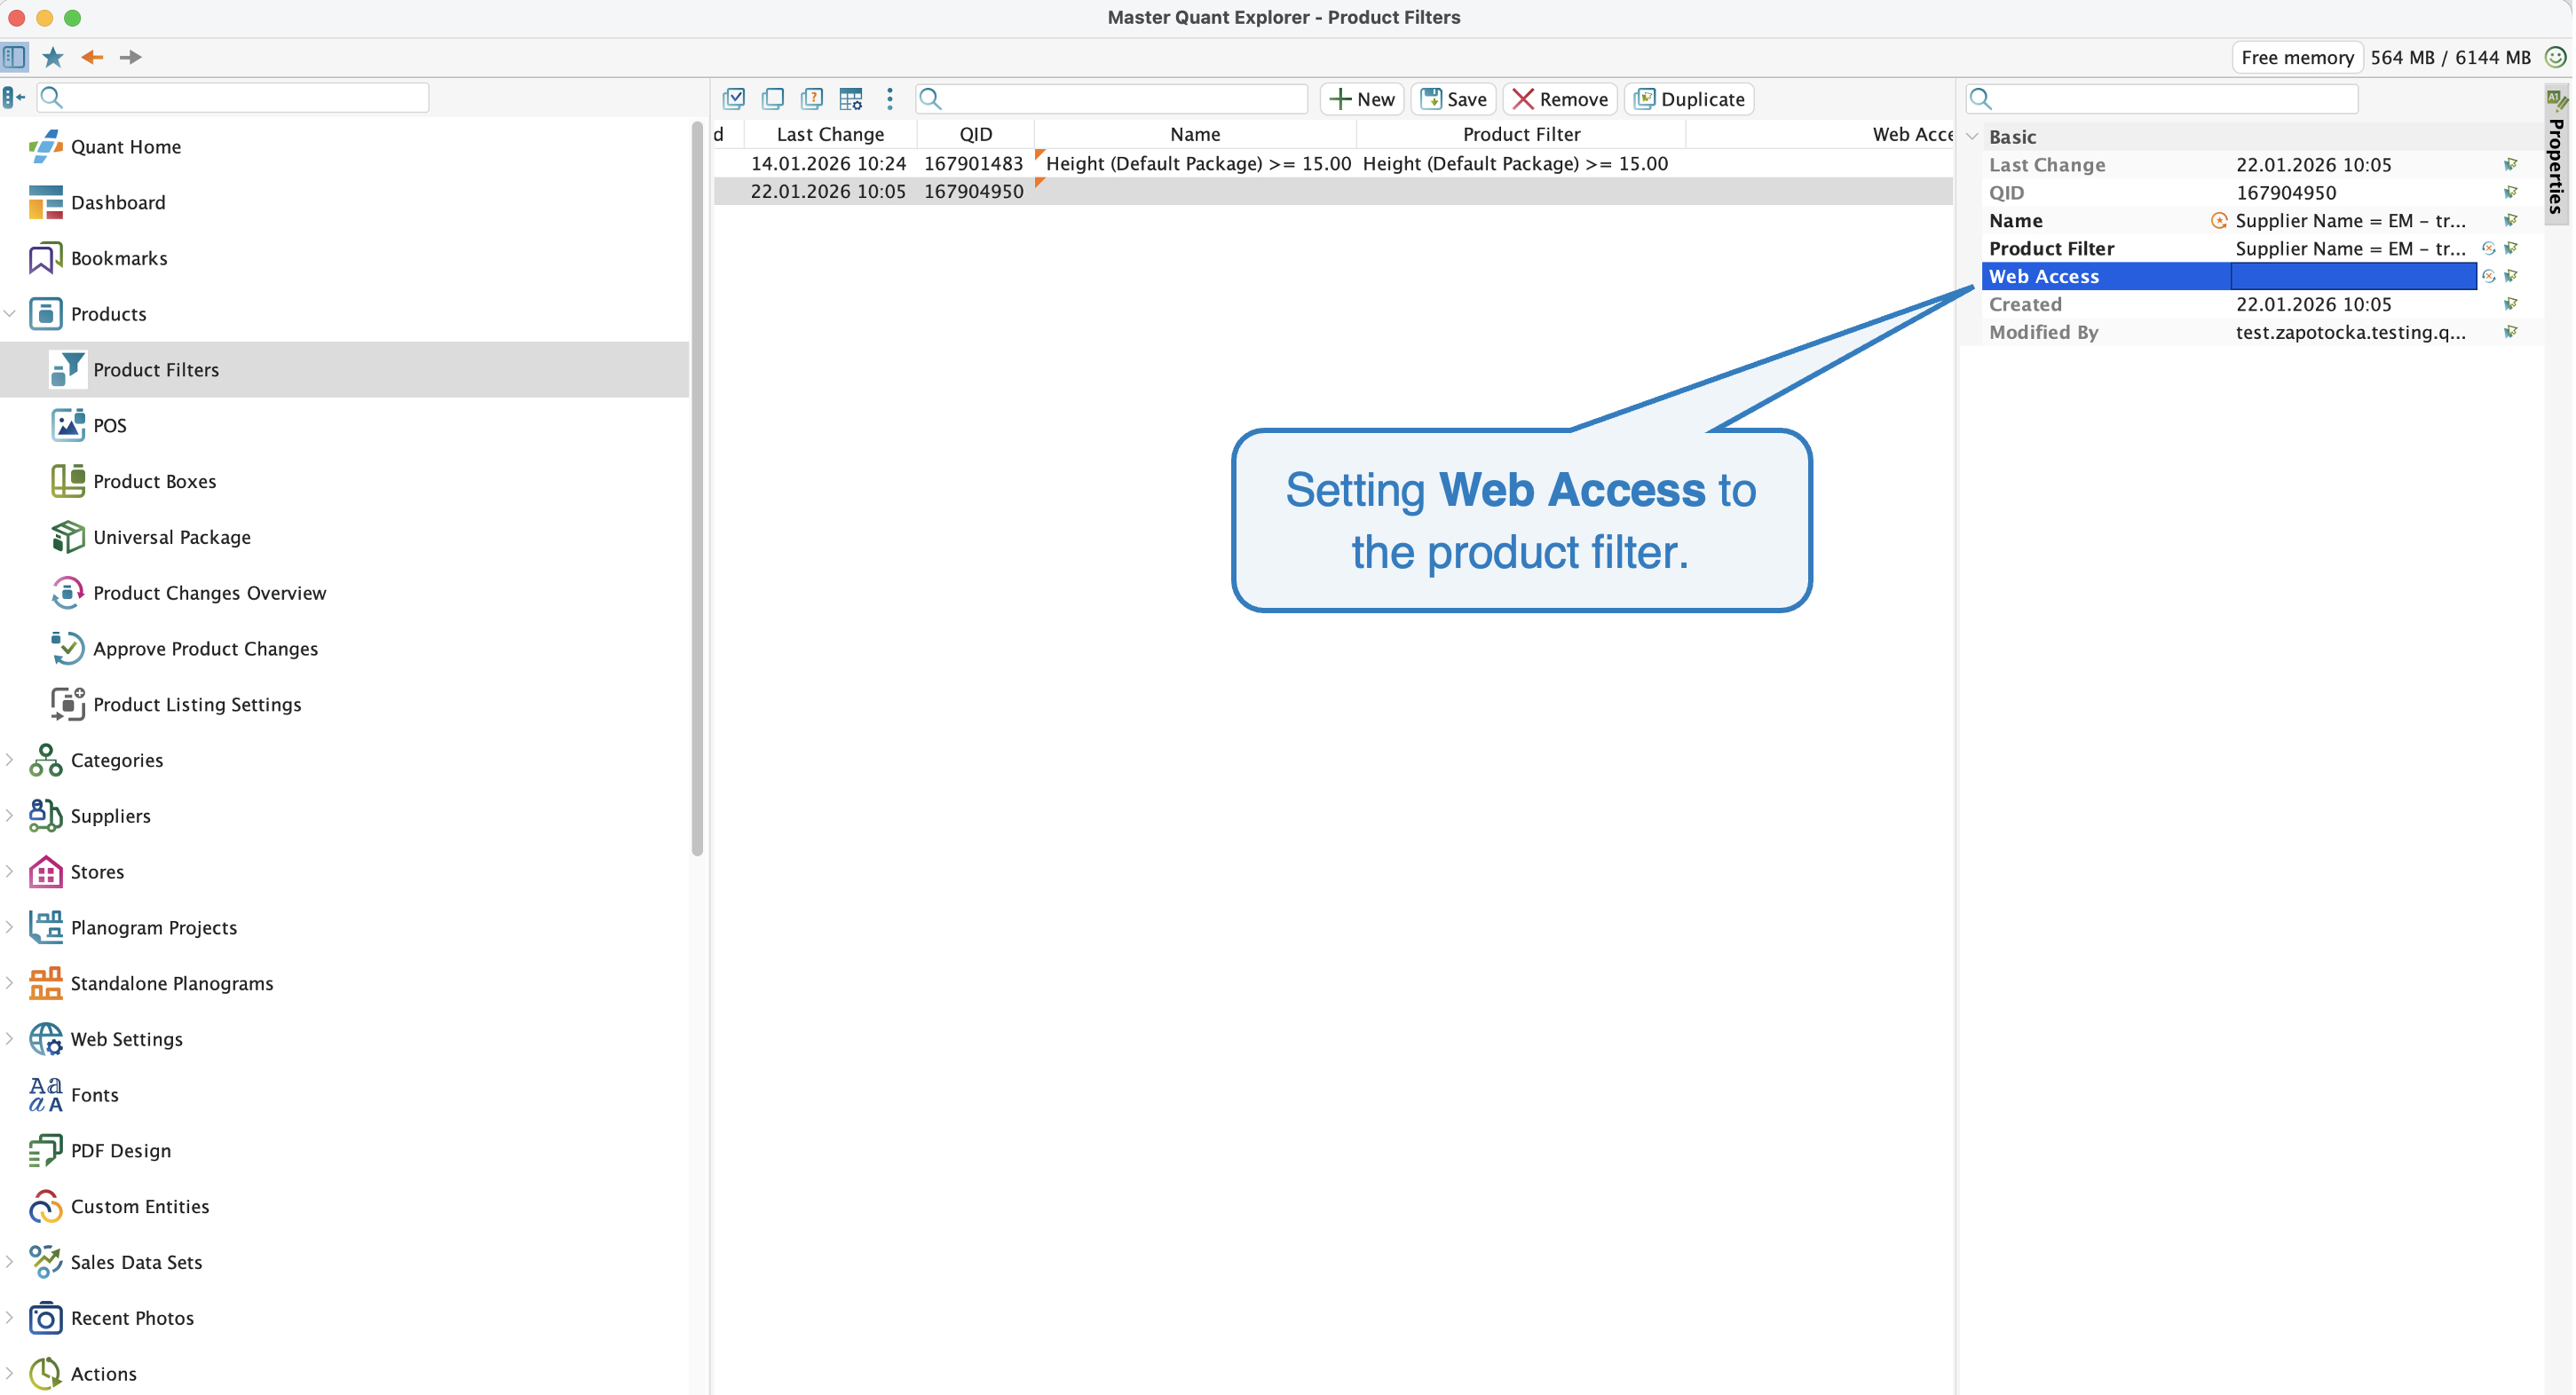Click the Remove button
Image resolution: width=2576 pixels, height=1395 pixels.
click(1560, 98)
